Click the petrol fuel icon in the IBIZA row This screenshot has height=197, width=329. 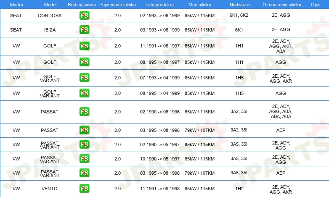pos(84,30)
